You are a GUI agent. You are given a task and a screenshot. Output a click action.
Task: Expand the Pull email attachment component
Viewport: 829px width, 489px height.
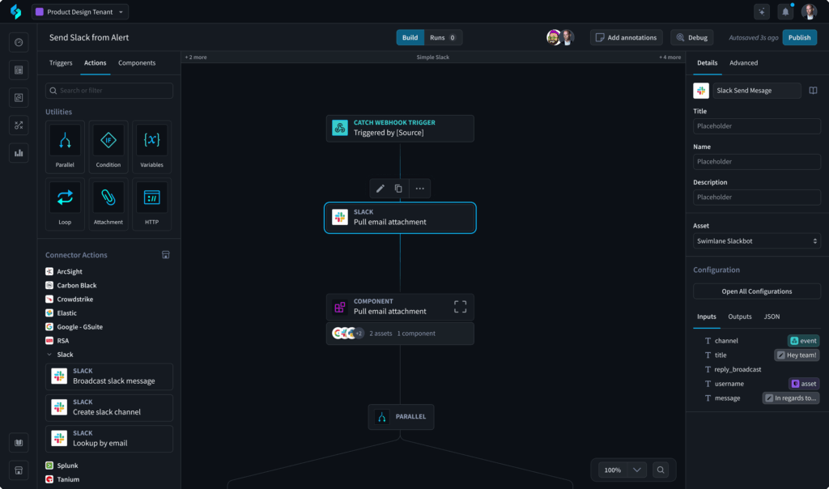(x=460, y=307)
